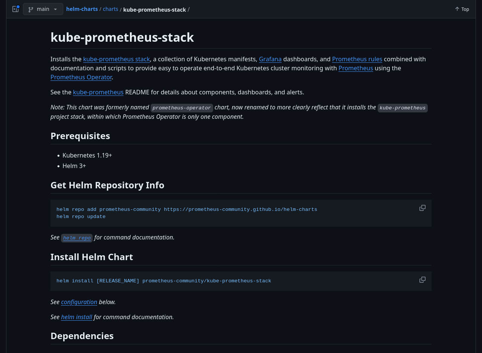Copy the helm repo add commands
This screenshot has height=353, width=482.
[x=423, y=208]
